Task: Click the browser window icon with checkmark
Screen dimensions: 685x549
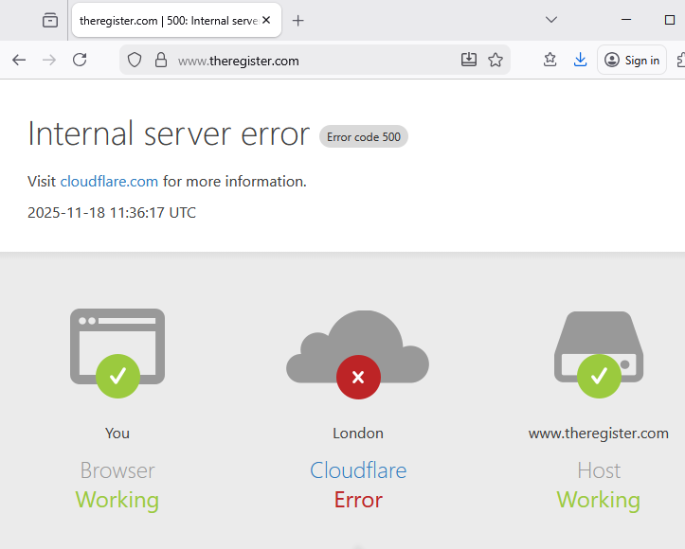Action: click(x=117, y=353)
